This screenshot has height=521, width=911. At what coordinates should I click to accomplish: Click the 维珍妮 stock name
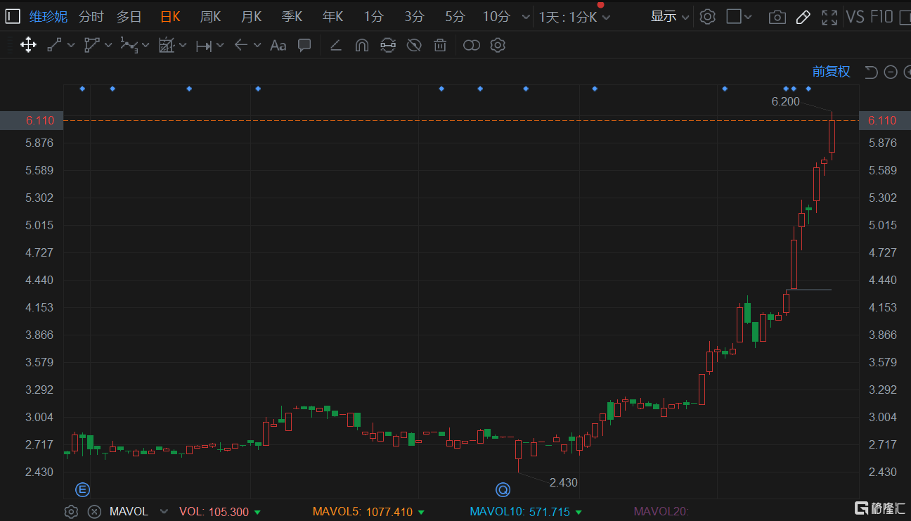click(x=49, y=17)
